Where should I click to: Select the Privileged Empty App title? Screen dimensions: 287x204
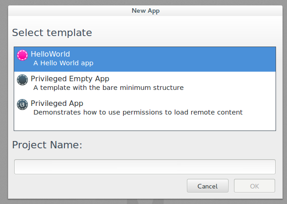[x=70, y=79]
